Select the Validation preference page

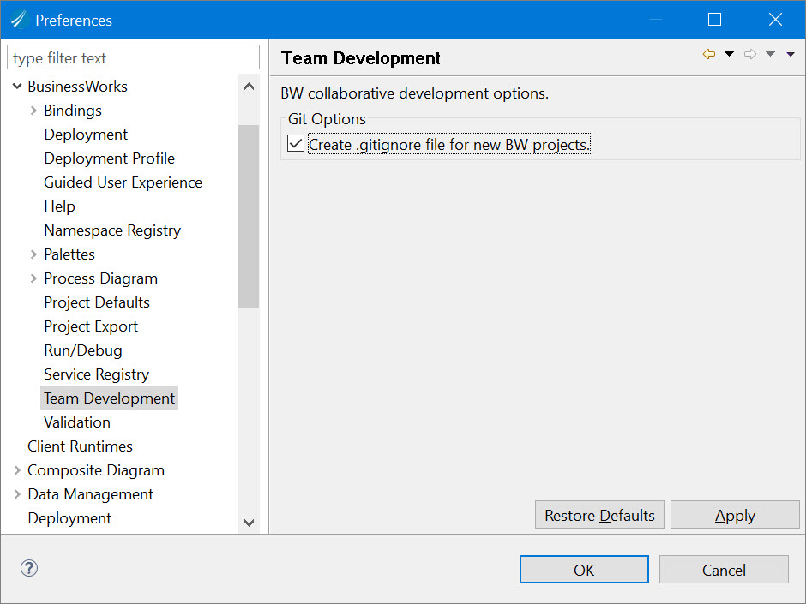[77, 422]
